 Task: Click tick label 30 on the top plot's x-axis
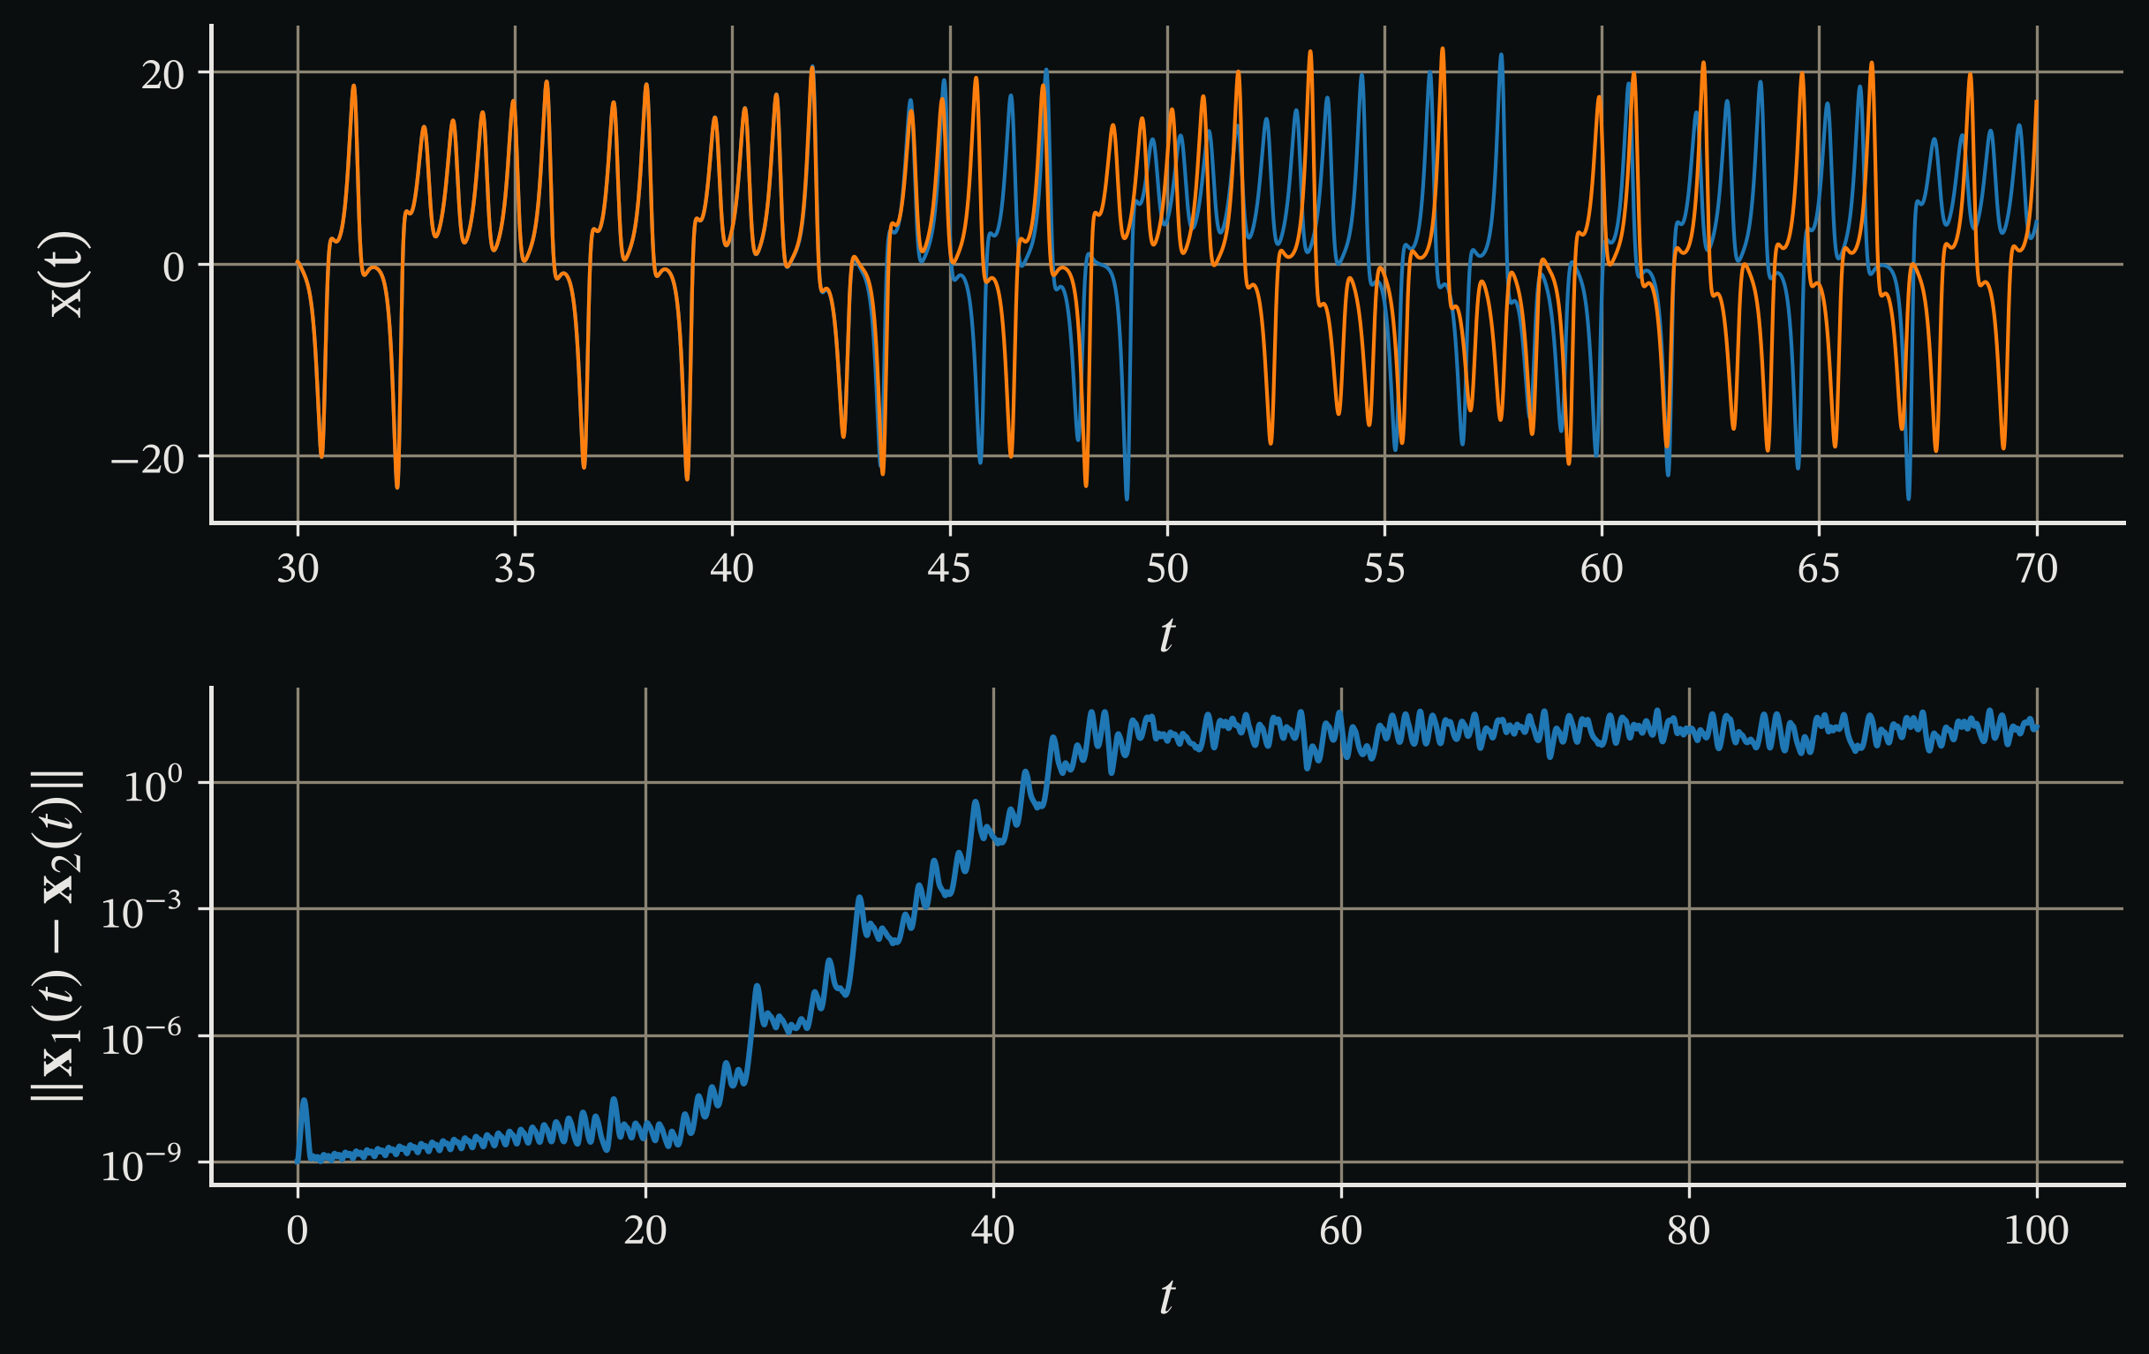[298, 568]
